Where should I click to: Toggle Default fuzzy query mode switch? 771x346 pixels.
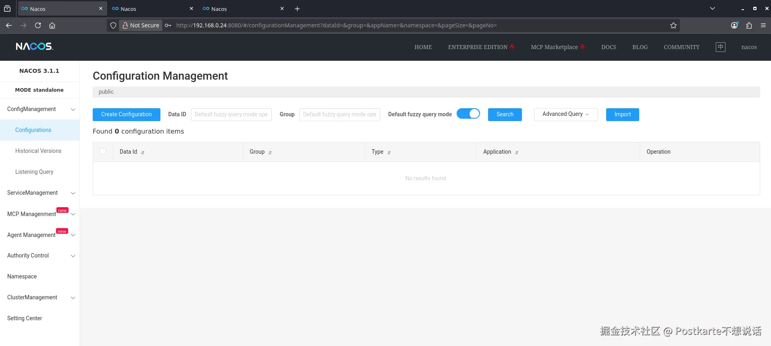point(468,114)
